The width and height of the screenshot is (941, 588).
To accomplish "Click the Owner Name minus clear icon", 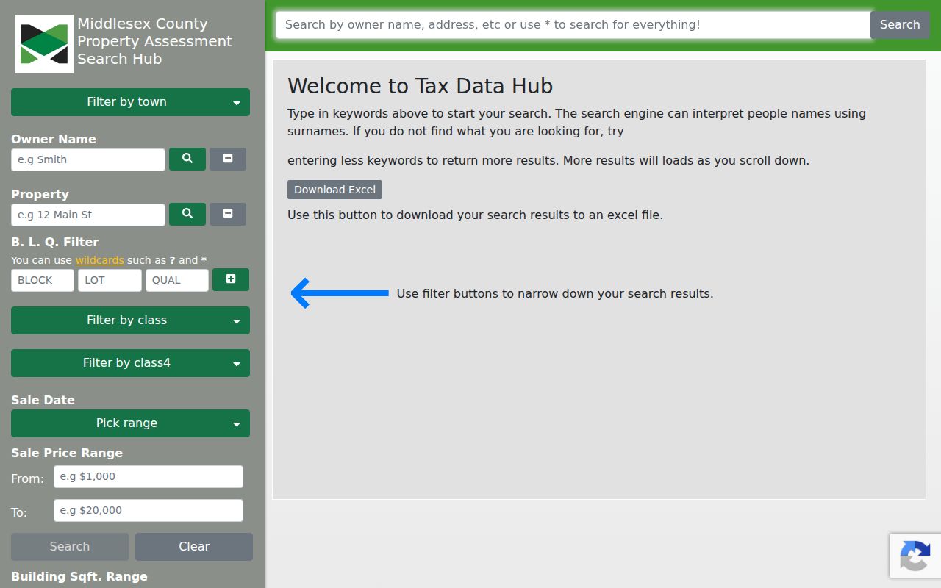I will tap(228, 159).
